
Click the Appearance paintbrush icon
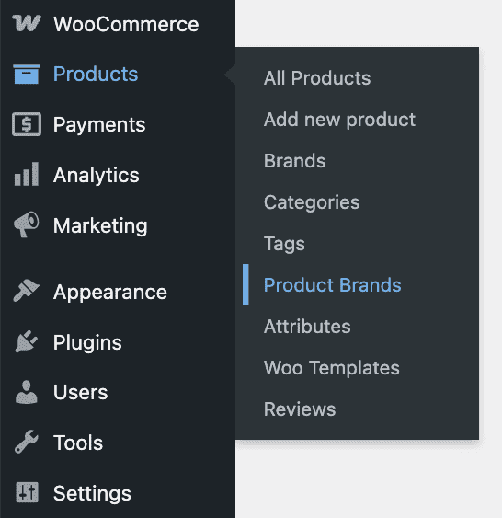27,291
